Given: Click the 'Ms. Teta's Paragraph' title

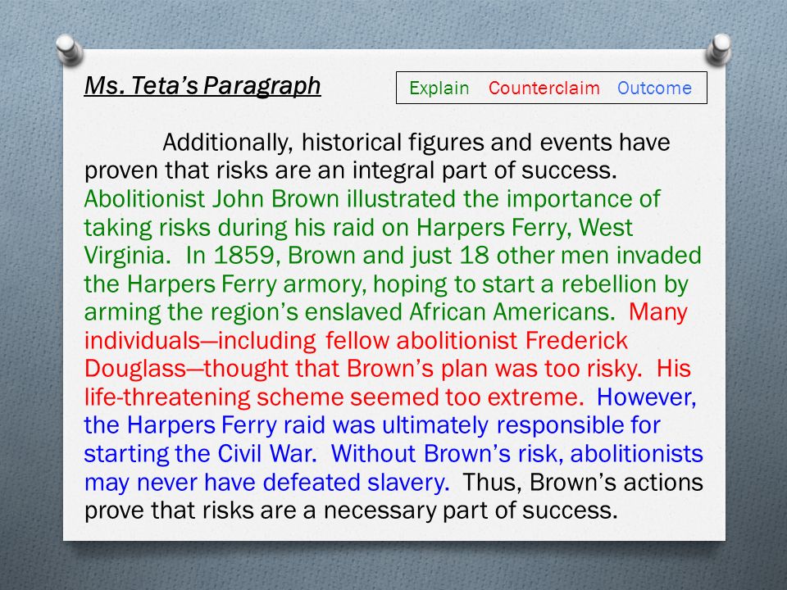Looking at the screenshot, I should point(202,85).
